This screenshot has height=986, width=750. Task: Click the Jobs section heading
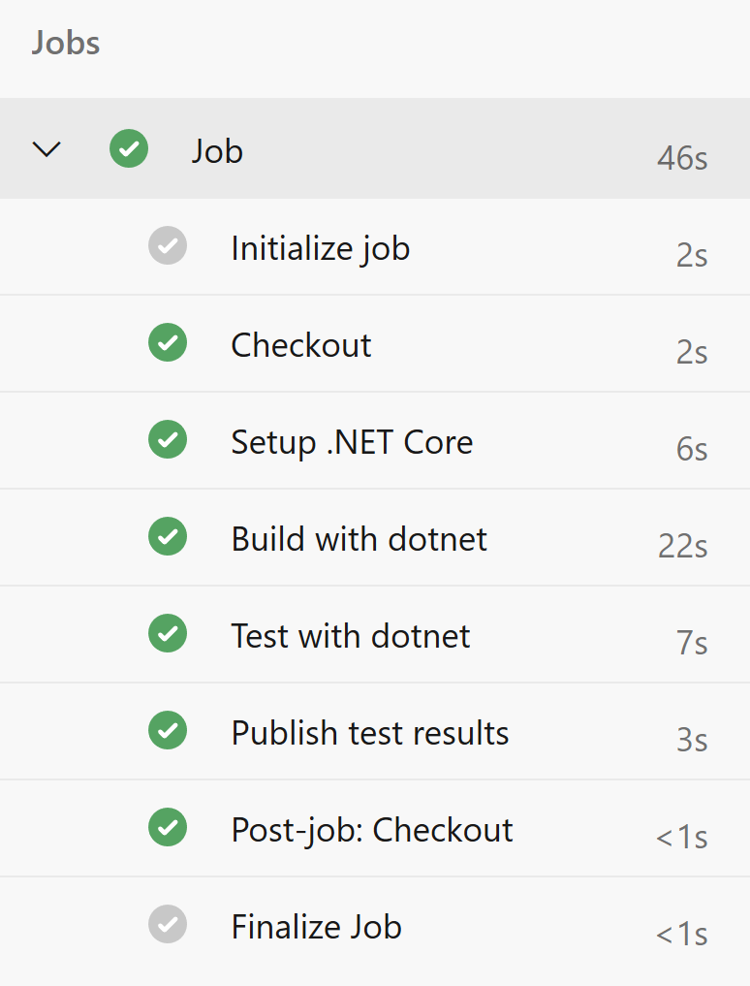tap(65, 43)
